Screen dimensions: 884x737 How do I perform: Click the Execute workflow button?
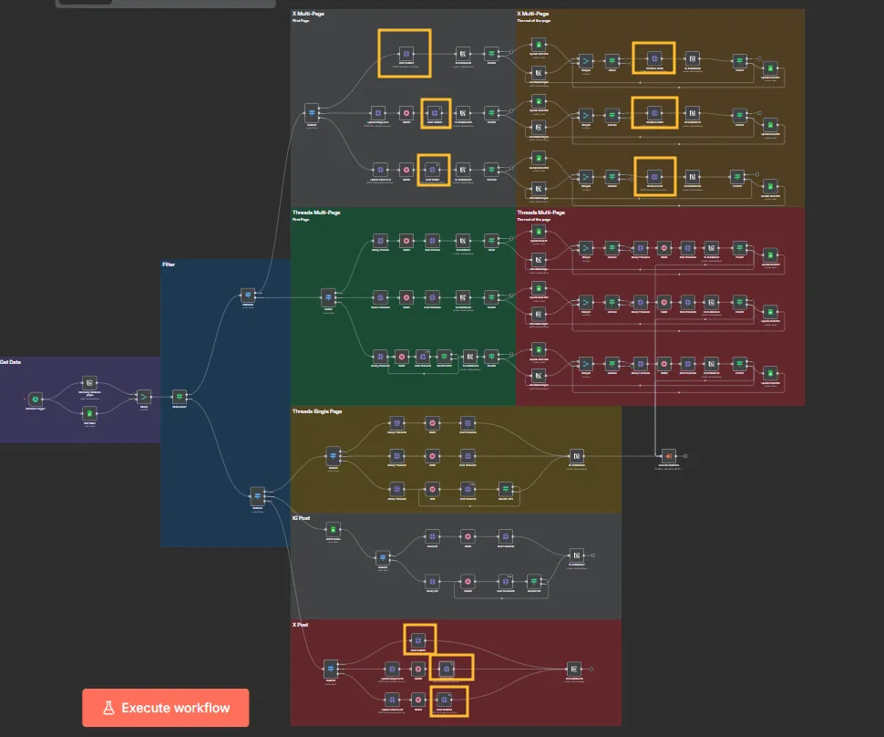(165, 708)
